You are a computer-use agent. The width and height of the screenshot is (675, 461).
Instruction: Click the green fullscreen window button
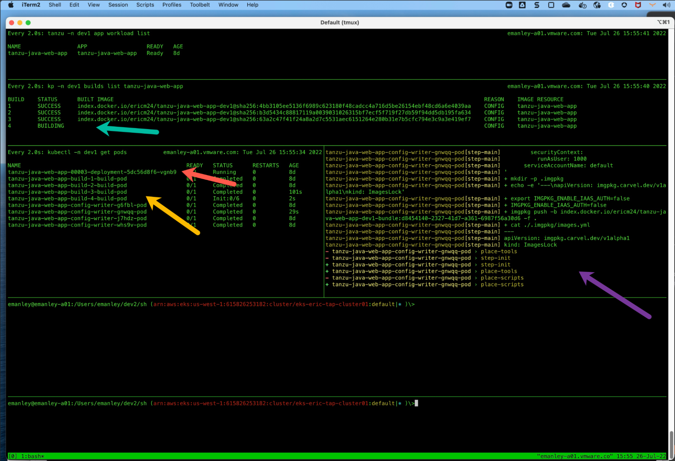(28, 23)
